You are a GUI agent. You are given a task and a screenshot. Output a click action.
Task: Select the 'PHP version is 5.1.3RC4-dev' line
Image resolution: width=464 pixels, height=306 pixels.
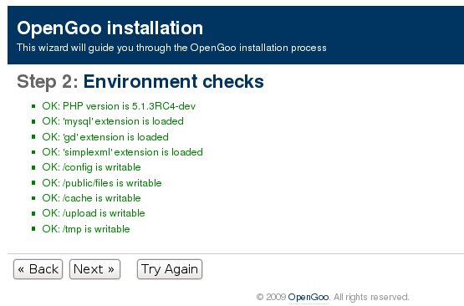pyautogui.click(x=119, y=106)
